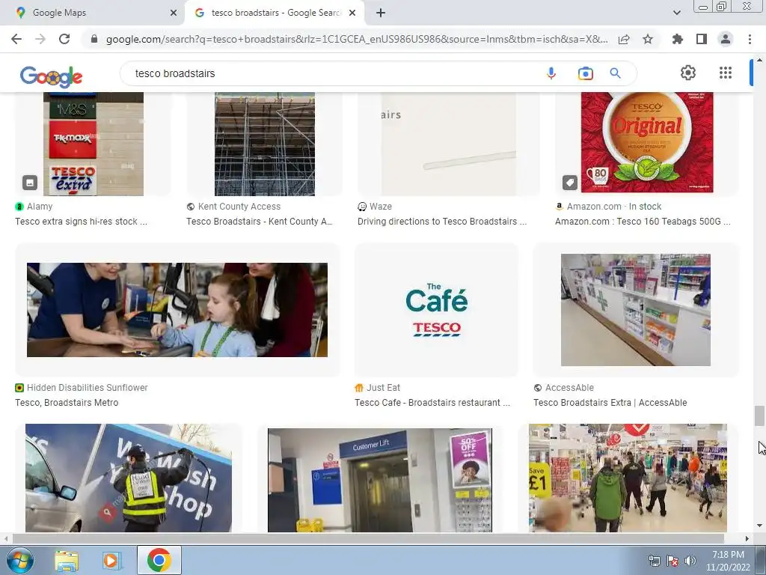This screenshot has height=575, width=766.
Task: Go back to the previous page
Action: [x=16, y=39]
